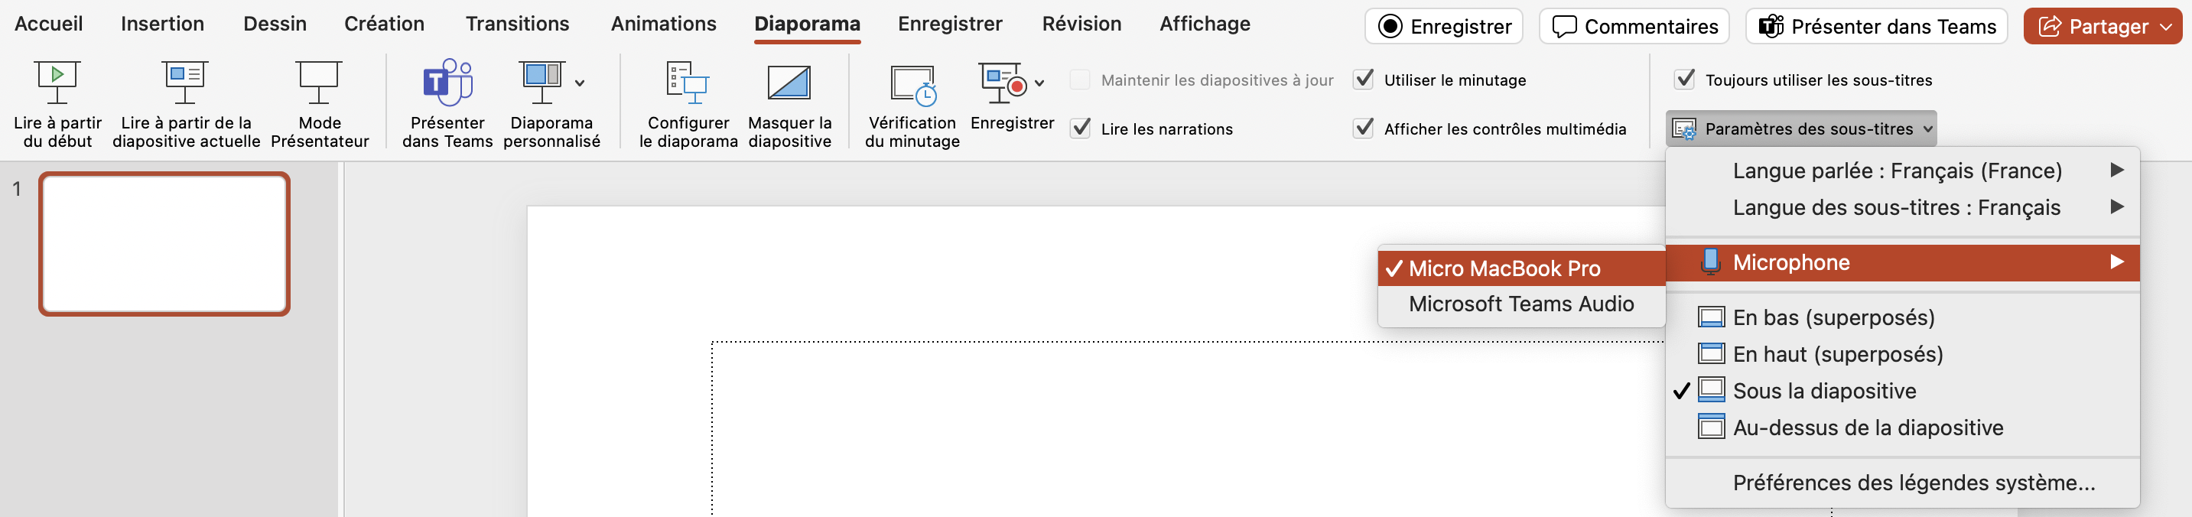Screen dimensions: 2192x517
Task: Choose En bas (superposés) subtitle position
Action: pyautogui.click(x=1833, y=317)
